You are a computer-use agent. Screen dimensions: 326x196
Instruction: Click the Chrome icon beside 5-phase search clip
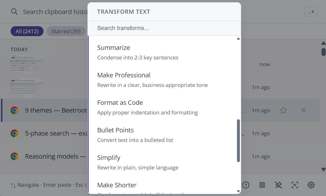[x=14, y=133]
